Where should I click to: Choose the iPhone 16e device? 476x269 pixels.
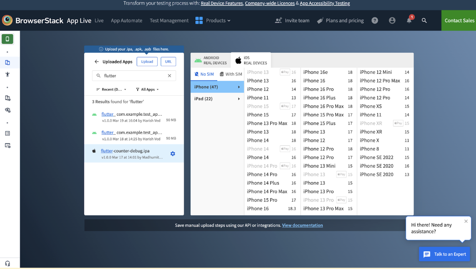pos(328,72)
